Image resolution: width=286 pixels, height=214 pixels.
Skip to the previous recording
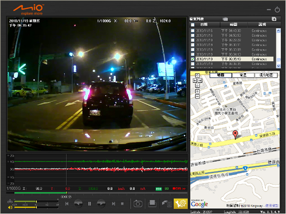[67, 204]
